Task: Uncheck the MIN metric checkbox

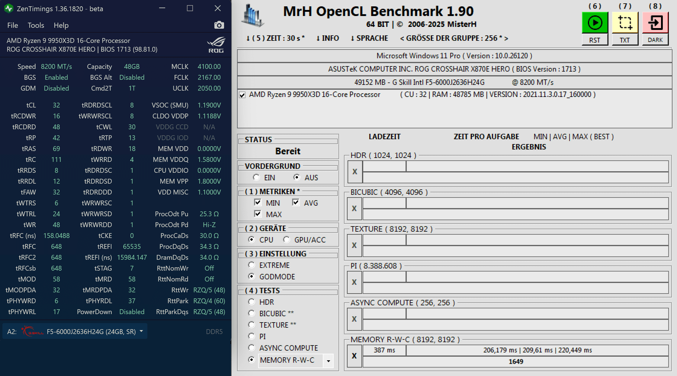Action: [x=258, y=202]
